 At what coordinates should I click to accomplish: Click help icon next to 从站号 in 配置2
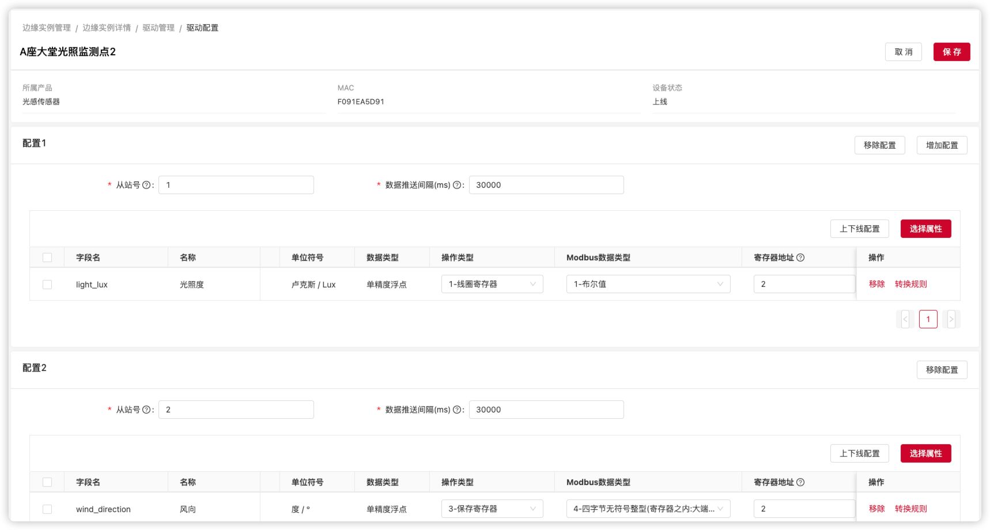click(x=146, y=410)
